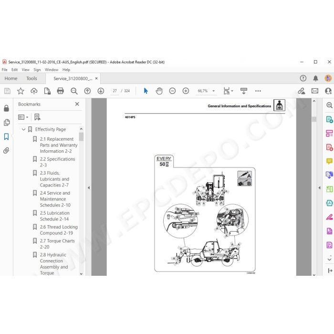
Task: Expand right pane with arrow-bar icon
Action: pos(330,271)
